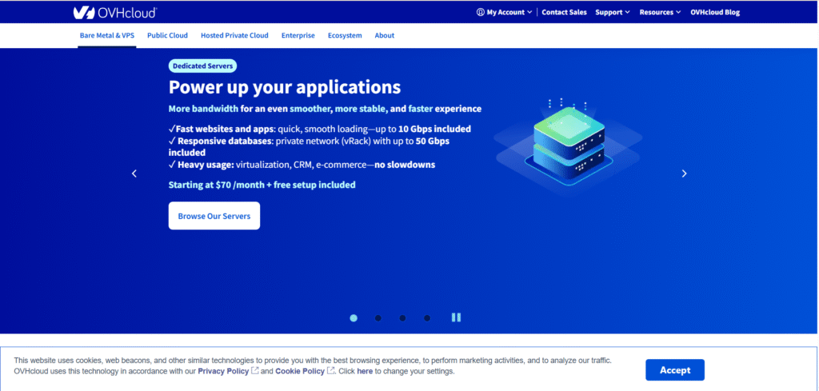
Task: Expand the My Account dropdown
Action: pos(504,12)
